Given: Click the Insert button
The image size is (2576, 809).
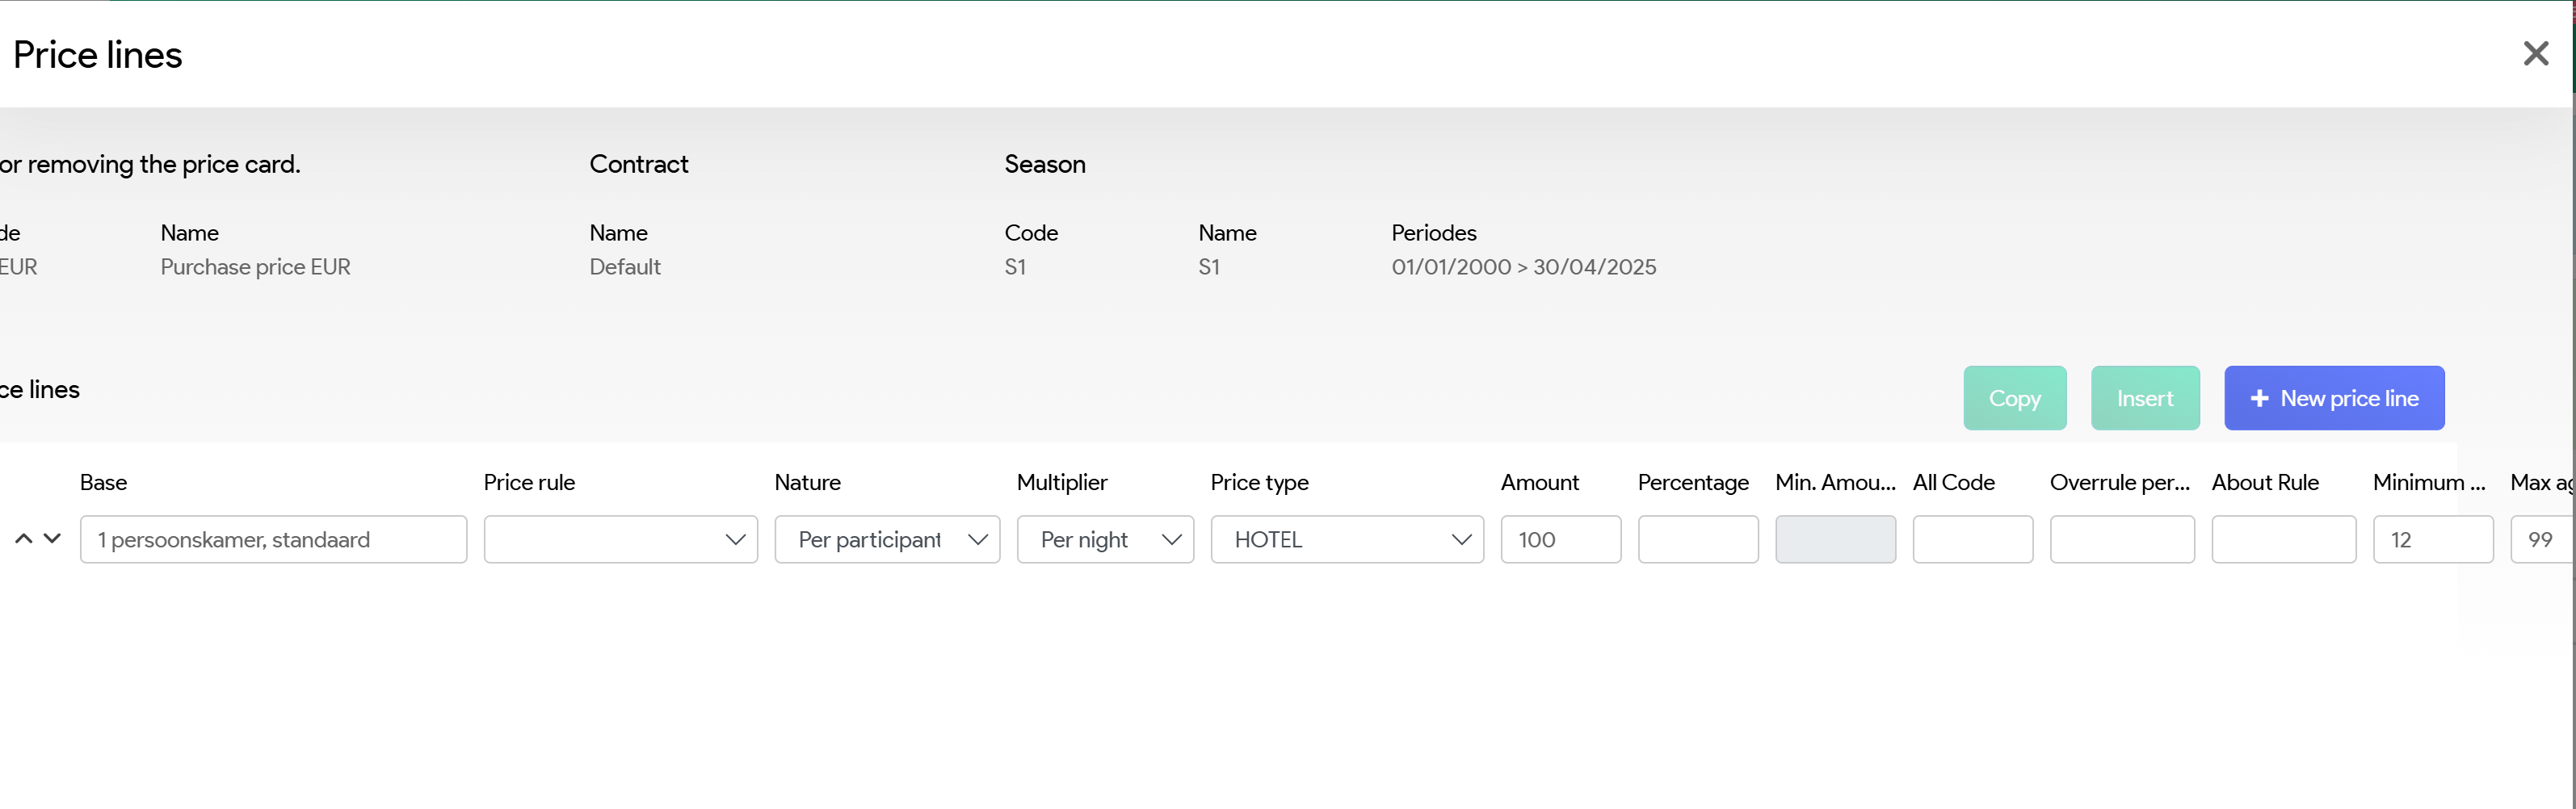Looking at the screenshot, I should click(2144, 398).
